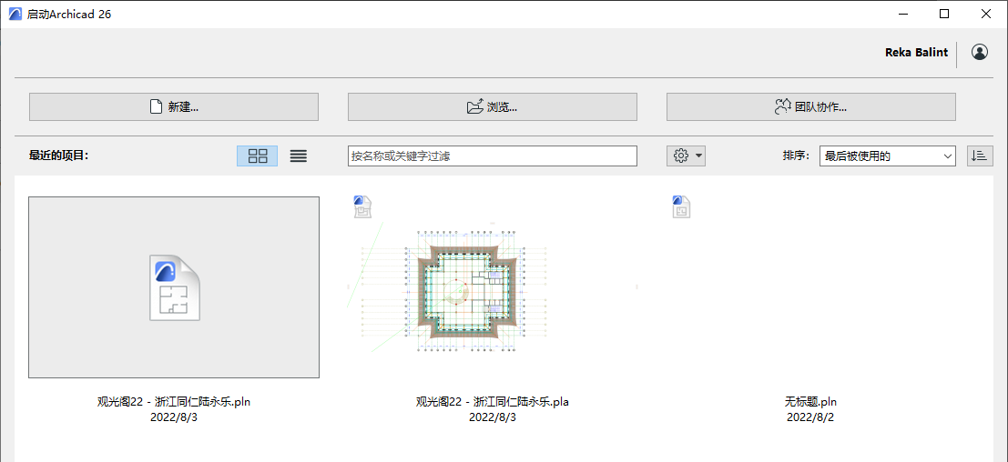Click the 新建... new project button
The width and height of the screenshot is (1008, 462).
[x=174, y=106]
